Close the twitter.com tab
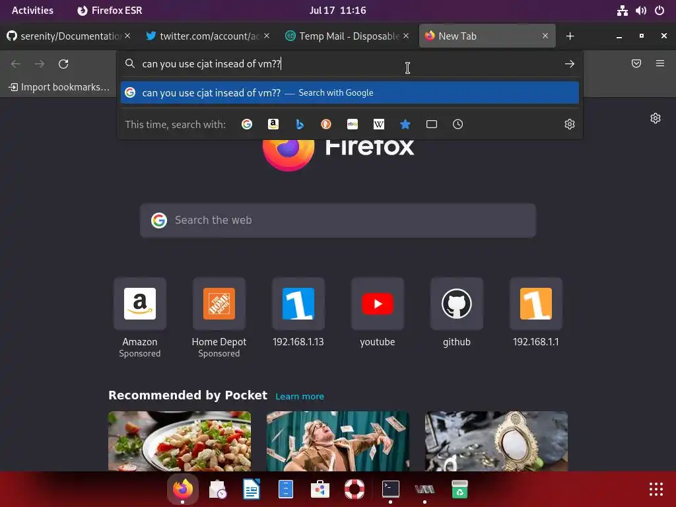 click(267, 36)
